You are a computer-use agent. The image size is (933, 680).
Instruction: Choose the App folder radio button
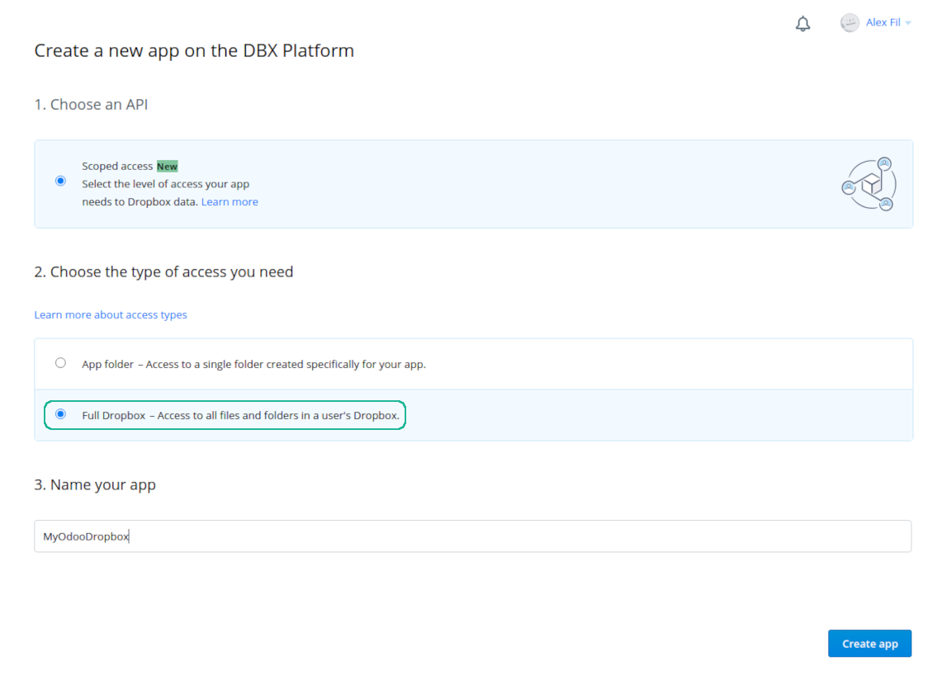(60, 363)
